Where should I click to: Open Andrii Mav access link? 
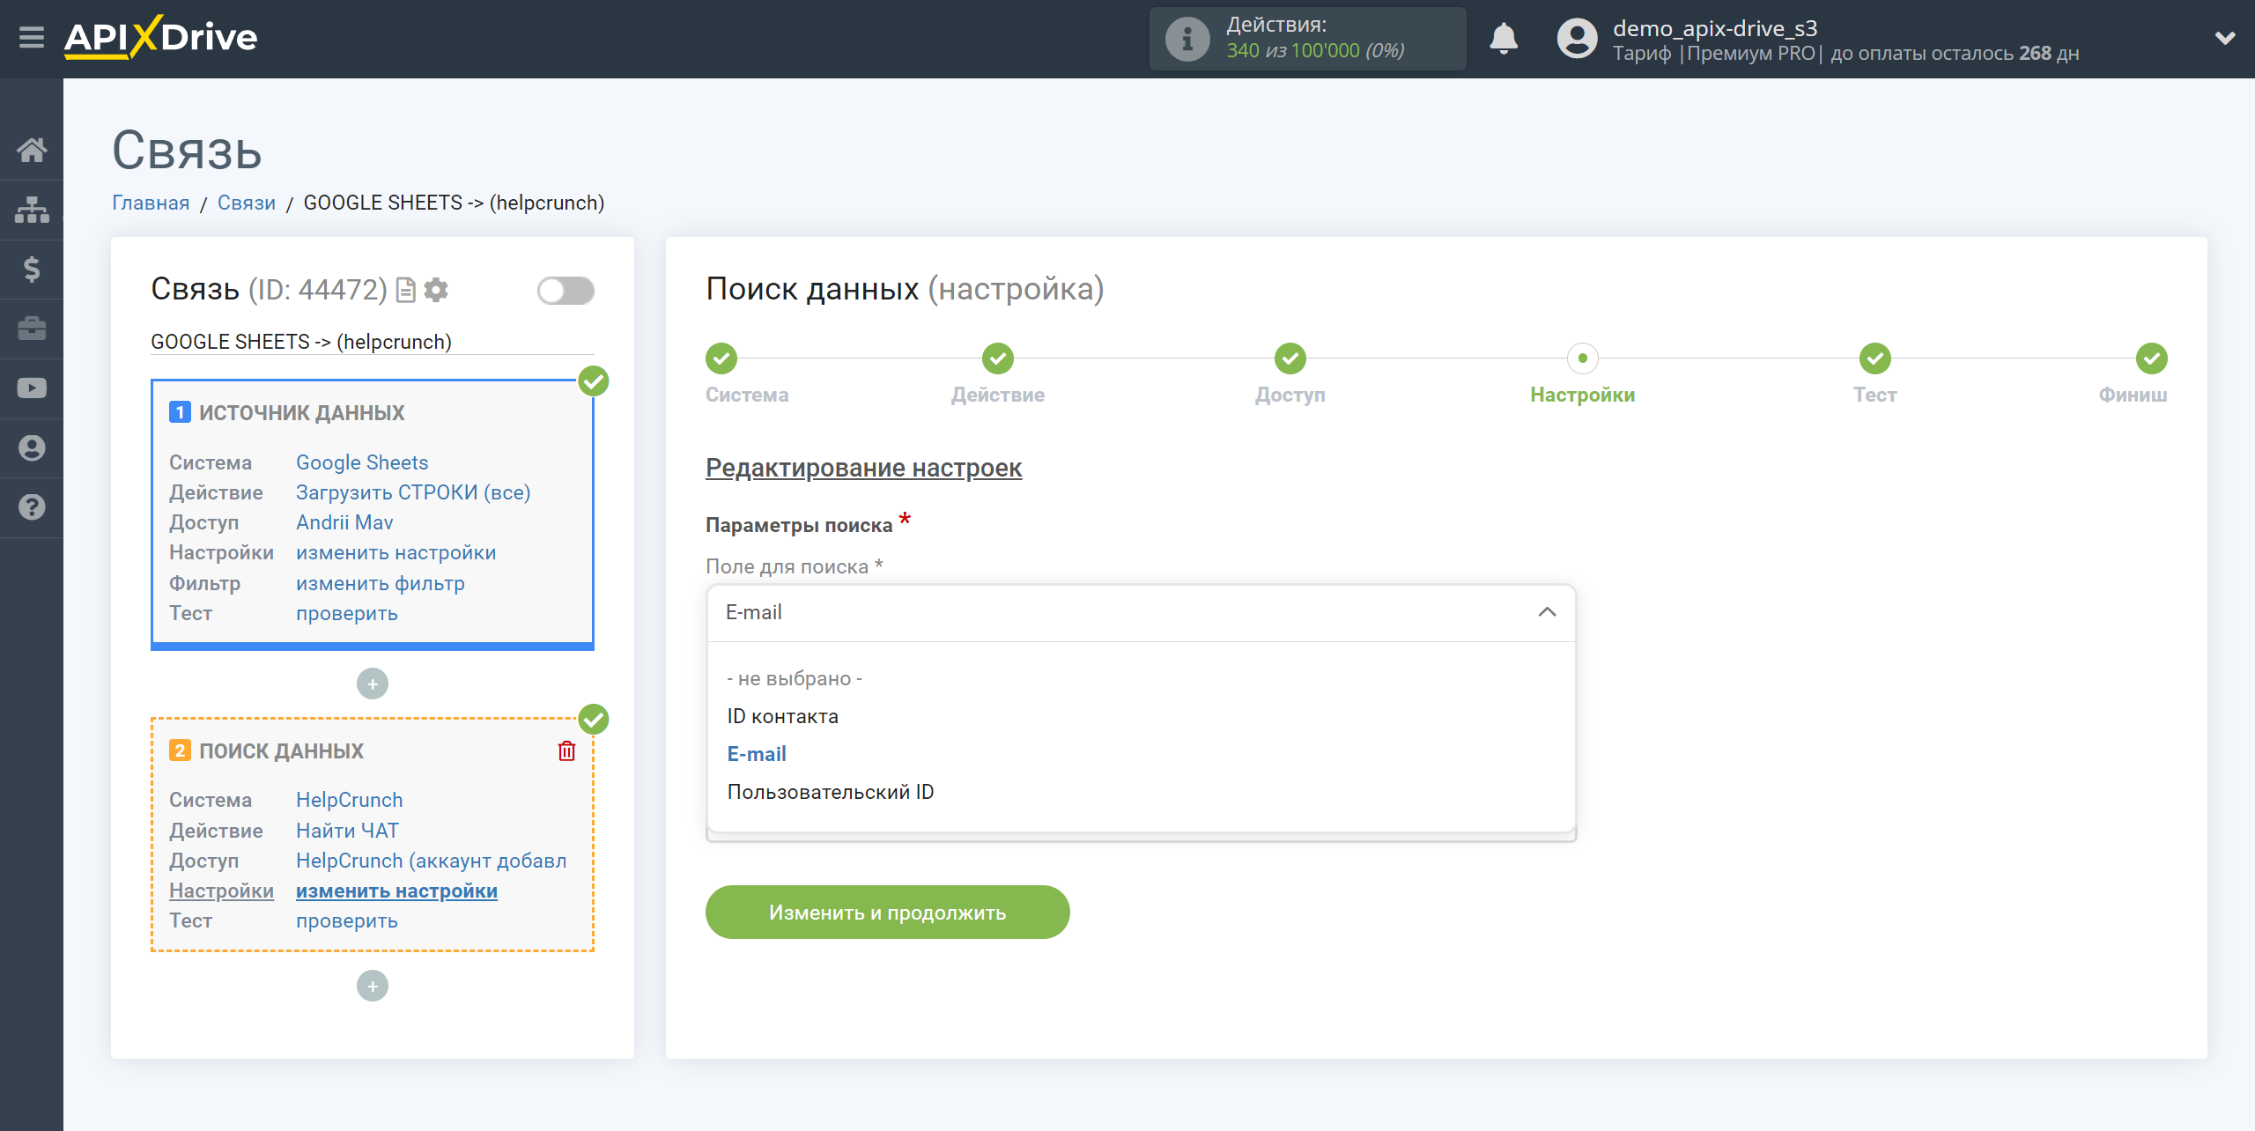344,522
